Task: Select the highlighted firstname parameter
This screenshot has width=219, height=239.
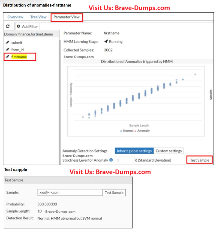Action: [x=19, y=57]
